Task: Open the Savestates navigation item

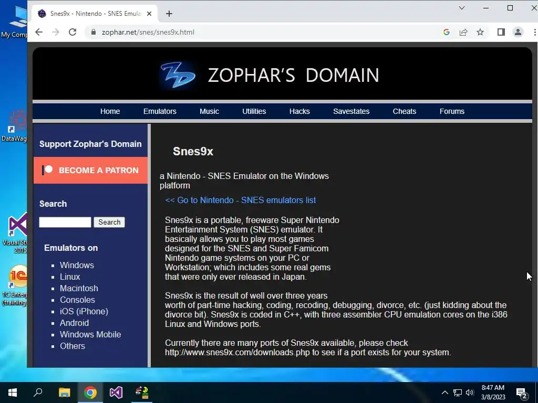Action: click(x=351, y=111)
